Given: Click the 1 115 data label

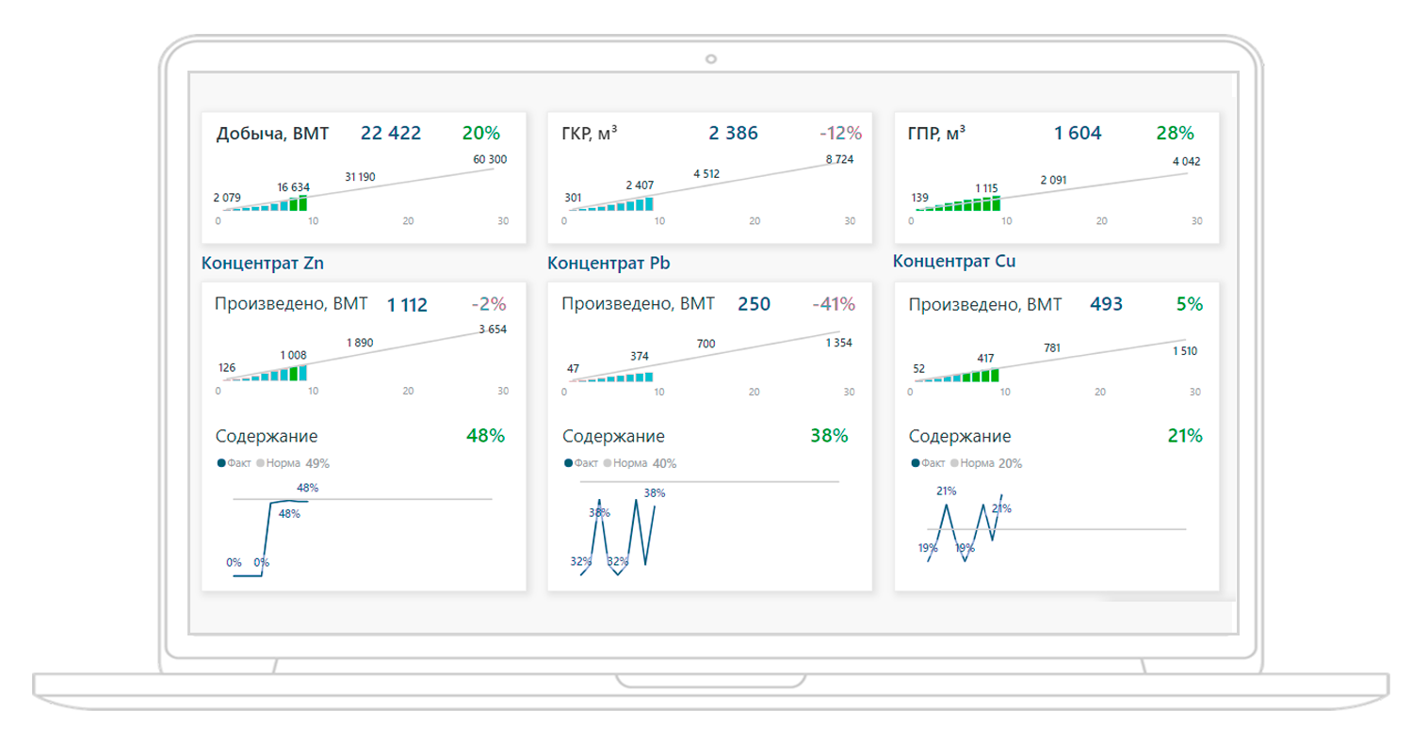Looking at the screenshot, I should click(986, 188).
